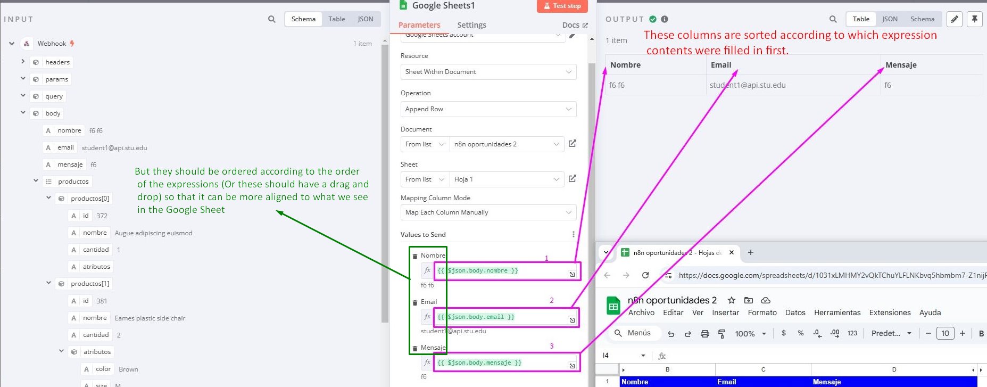Image resolution: width=987 pixels, height=387 pixels.
Task: Click the search icon in OUTPUT panel
Action: [x=833, y=19]
